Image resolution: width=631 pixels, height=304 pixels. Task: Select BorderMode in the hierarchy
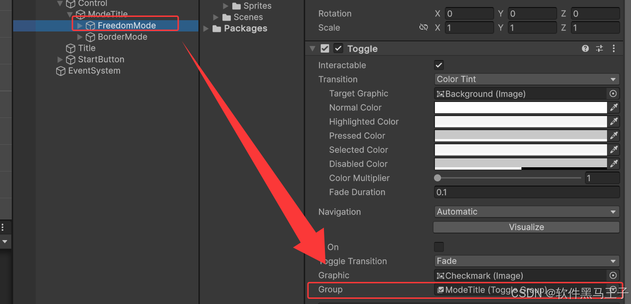[122, 37]
